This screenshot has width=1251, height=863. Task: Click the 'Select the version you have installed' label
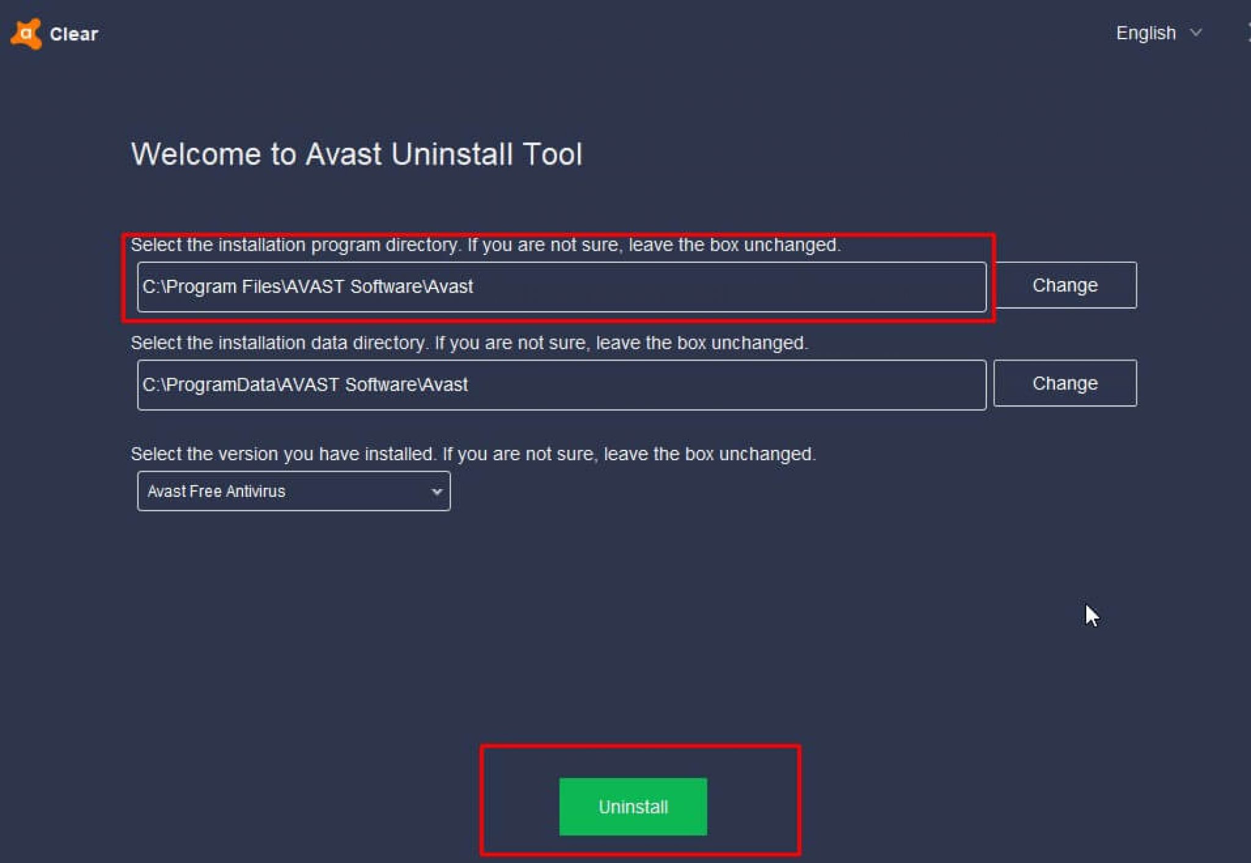[x=473, y=454]
